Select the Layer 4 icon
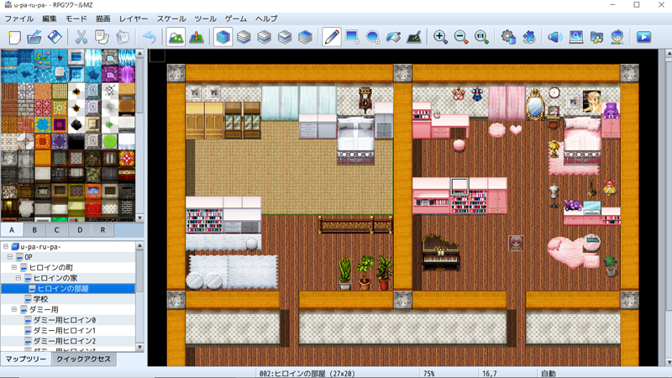The height and width of the screenshot is (378, 672). (305, 37)
